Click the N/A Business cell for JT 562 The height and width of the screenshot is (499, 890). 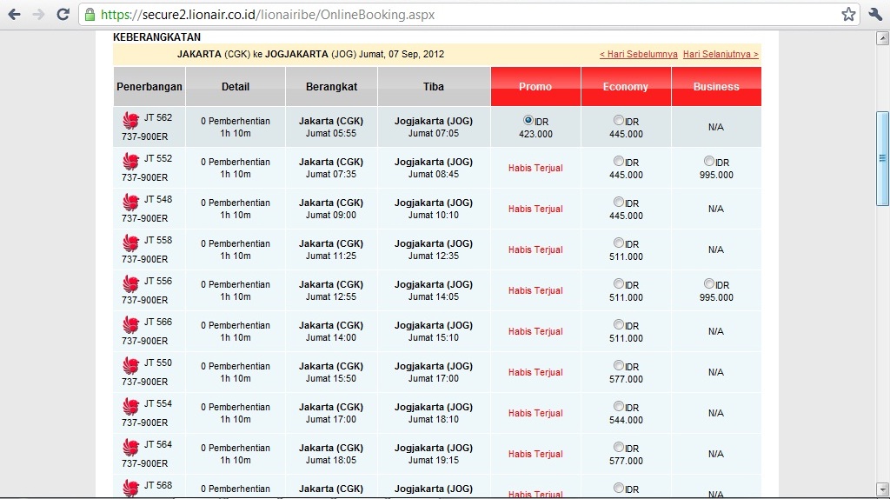click(x=716, y=127)
